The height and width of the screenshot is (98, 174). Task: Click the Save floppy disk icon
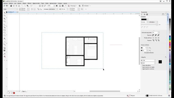point(11,6)
